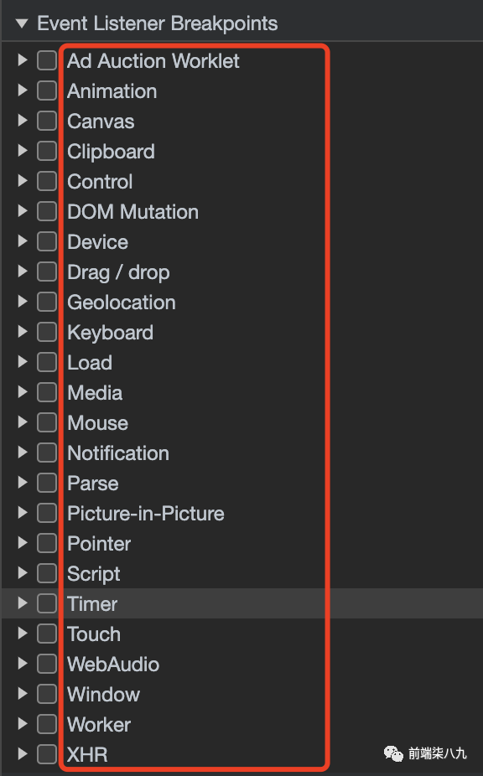Expand the DOM Mutation category arrow
Viewport: 483px width, 776px height.
pos(23,211)
